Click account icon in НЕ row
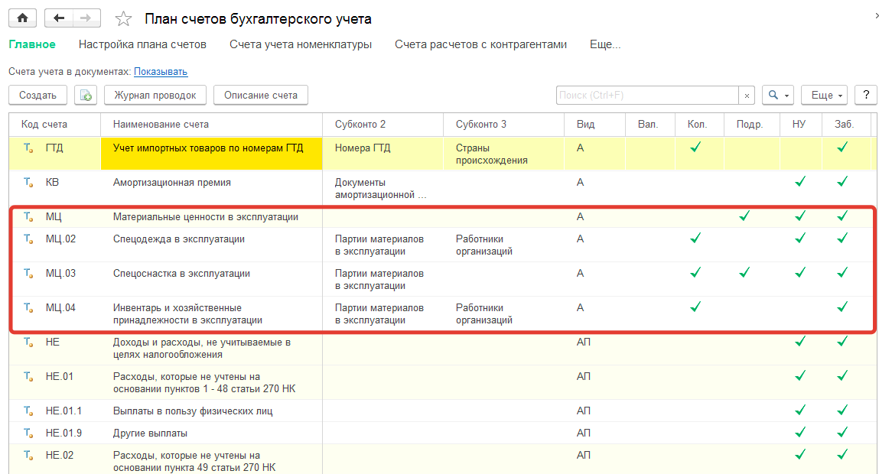 [x=28, y=342]
